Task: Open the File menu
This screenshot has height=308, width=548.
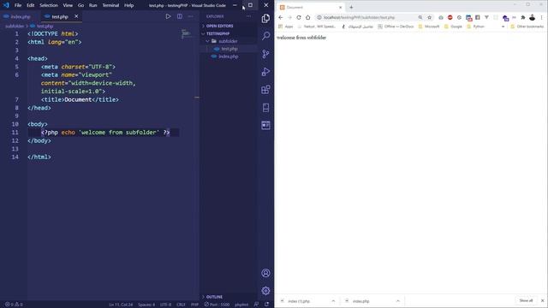Action: (18, 5)
